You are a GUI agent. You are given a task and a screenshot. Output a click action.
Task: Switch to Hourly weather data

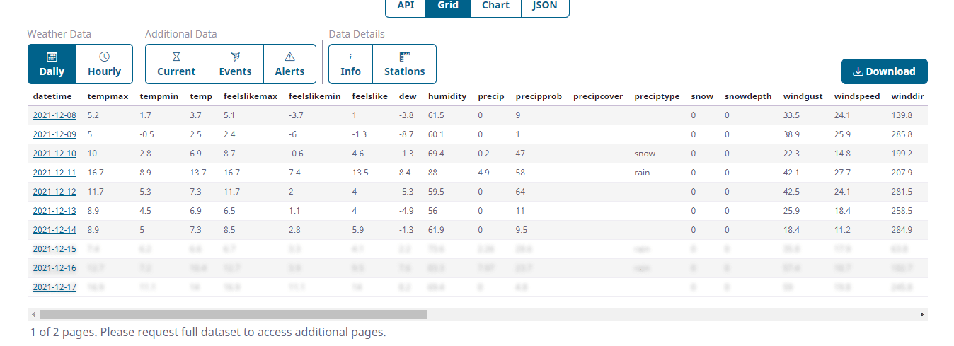tap(104, 64)
